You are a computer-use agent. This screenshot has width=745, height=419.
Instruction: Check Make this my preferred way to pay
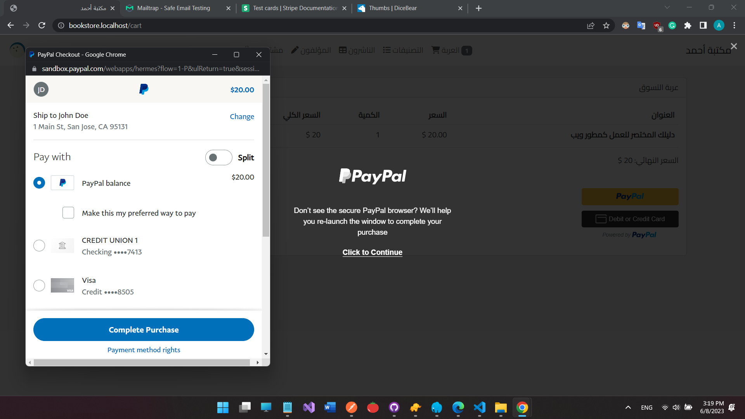[68, 213]
